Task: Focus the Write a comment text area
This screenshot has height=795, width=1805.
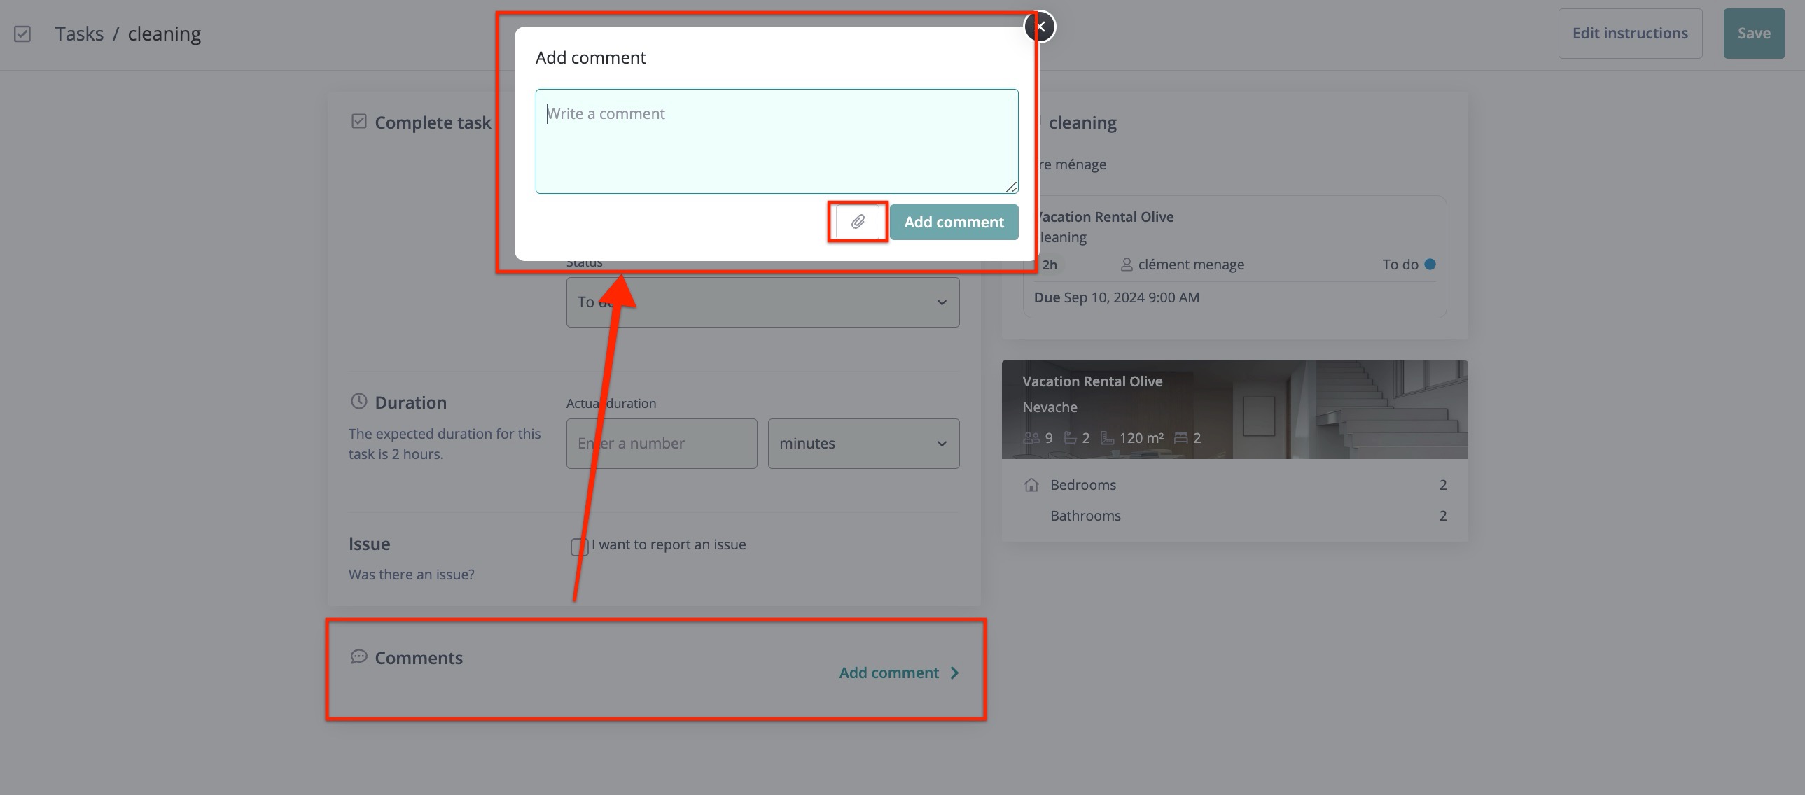Action: tap(776, 141)
